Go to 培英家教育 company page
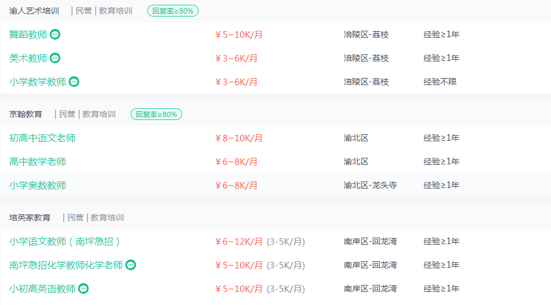The image size is (551, 305). pyautogui.click(x=30, y=218)
